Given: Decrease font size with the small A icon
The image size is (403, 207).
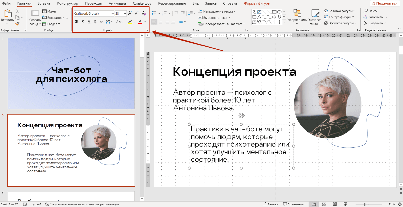Looking at the screenshot, I should click(136, 13).
